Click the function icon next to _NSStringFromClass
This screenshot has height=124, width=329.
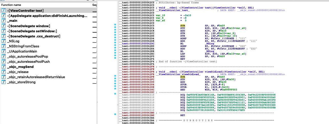tap(4, 46)
